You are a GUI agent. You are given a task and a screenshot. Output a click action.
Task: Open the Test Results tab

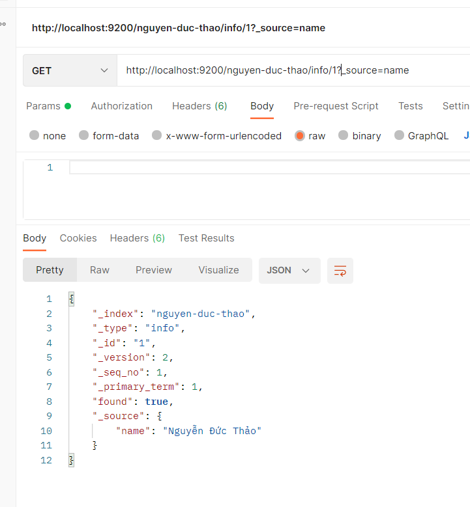coord(206,238)
